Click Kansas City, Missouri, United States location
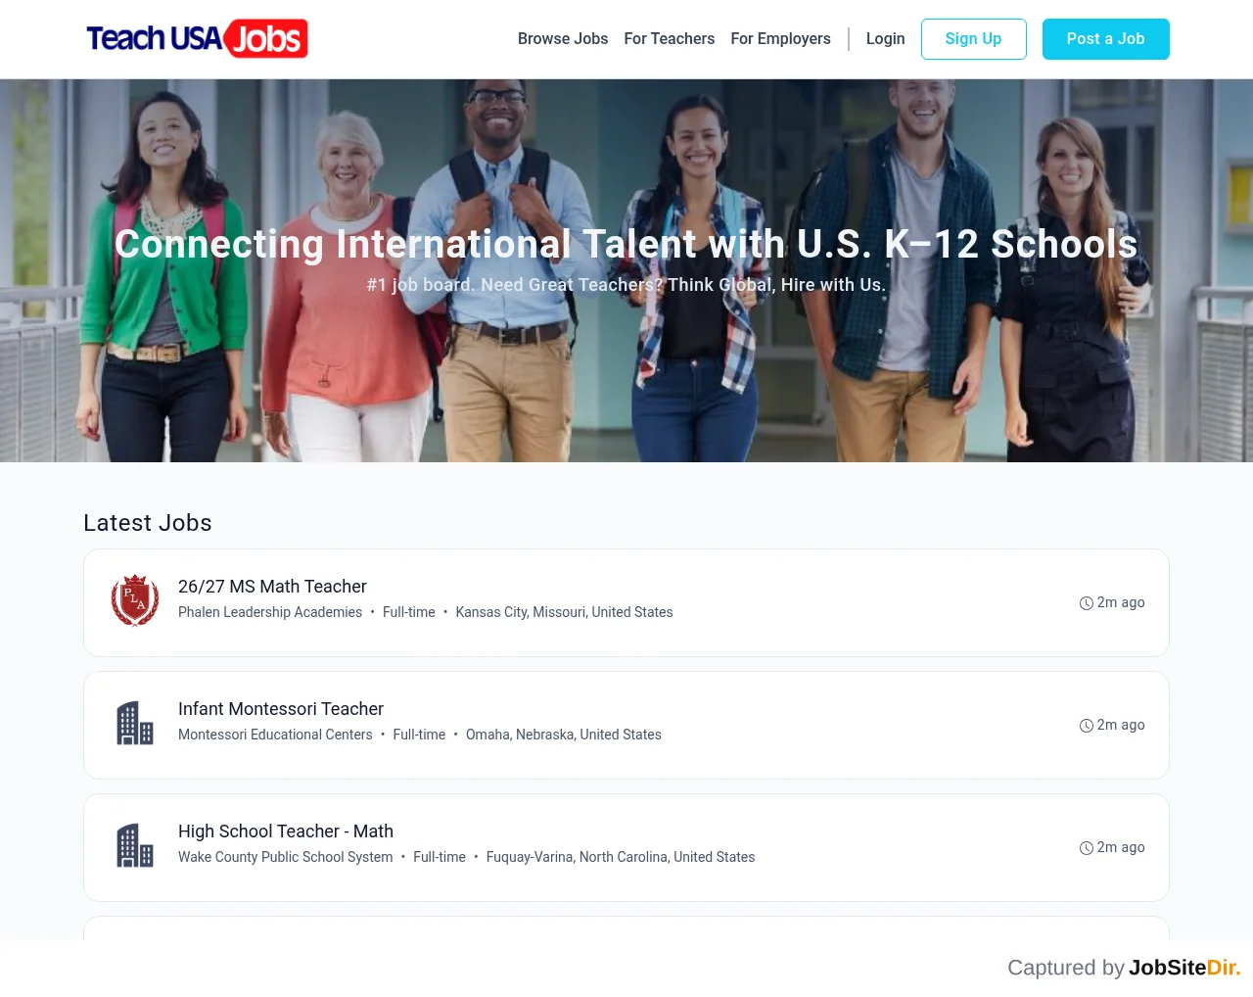 coord(565,612)
